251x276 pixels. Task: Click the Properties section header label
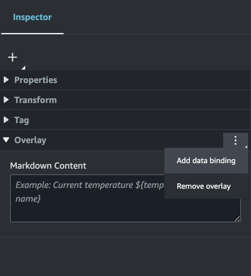(x=36, y=80)
